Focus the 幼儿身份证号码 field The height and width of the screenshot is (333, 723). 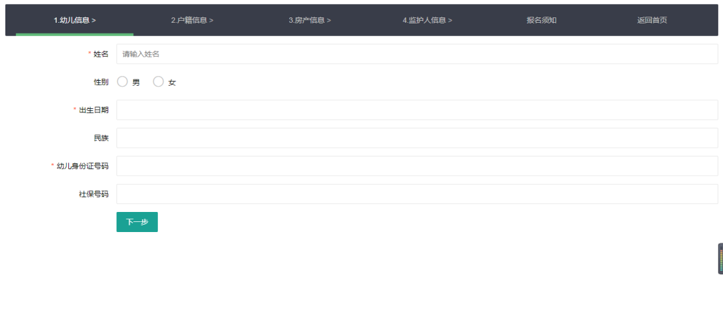tap(417, 166)
